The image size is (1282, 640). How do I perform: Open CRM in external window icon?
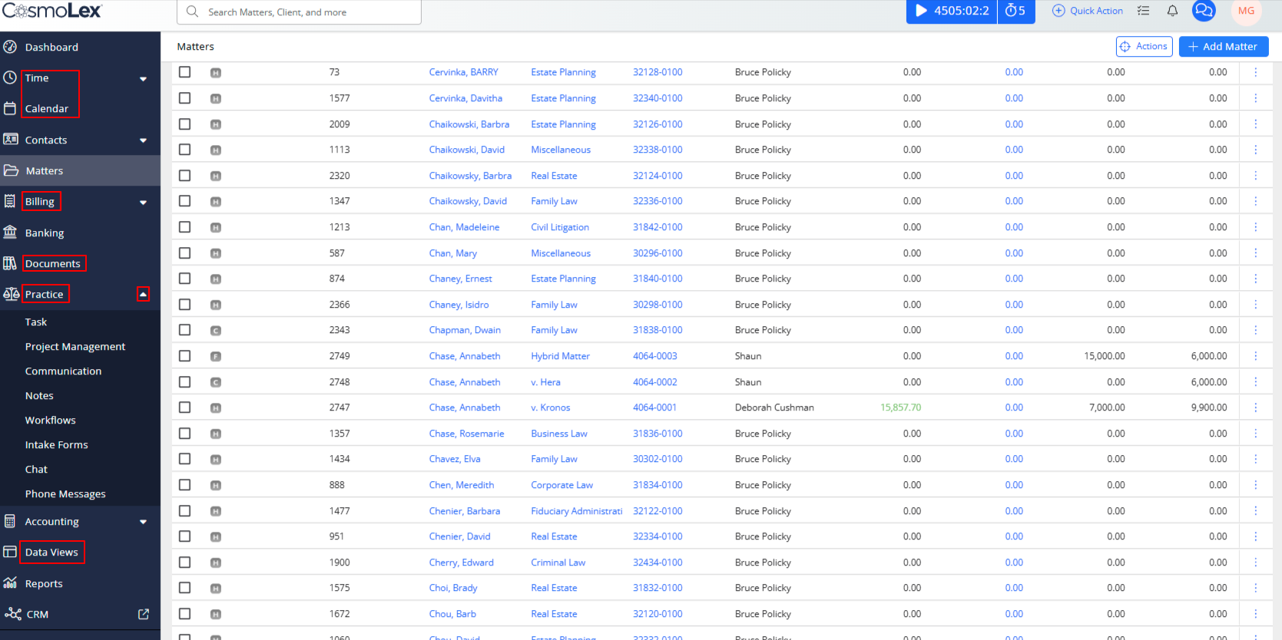tap(144, 614)
